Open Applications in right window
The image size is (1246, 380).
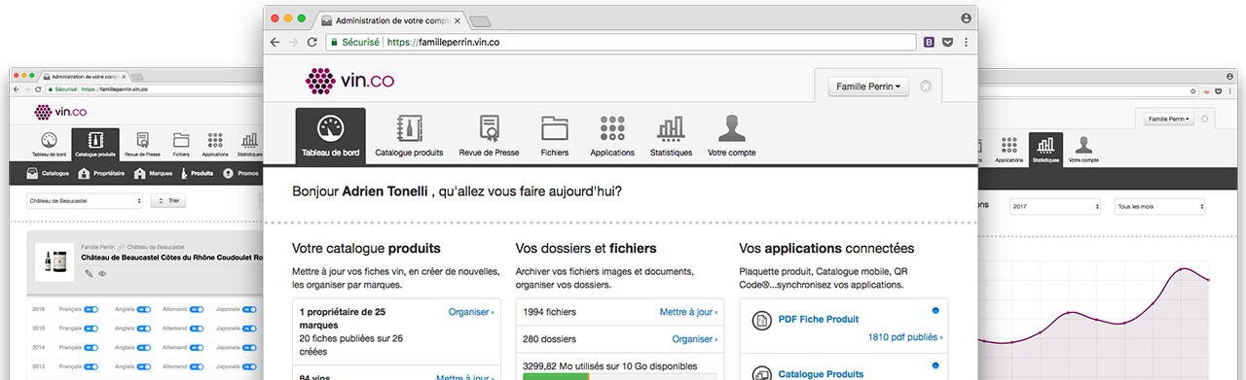tap(1009, 148)
